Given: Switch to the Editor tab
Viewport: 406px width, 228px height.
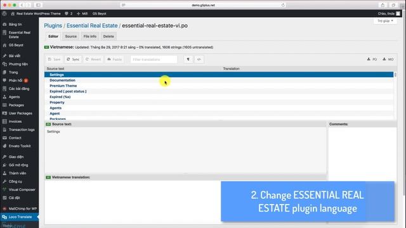Looking at the screenshot, I should click(53, 37).
